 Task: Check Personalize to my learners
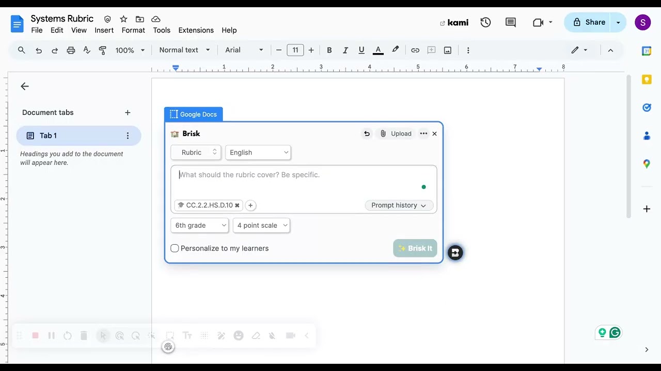click(x=175, y=248)
